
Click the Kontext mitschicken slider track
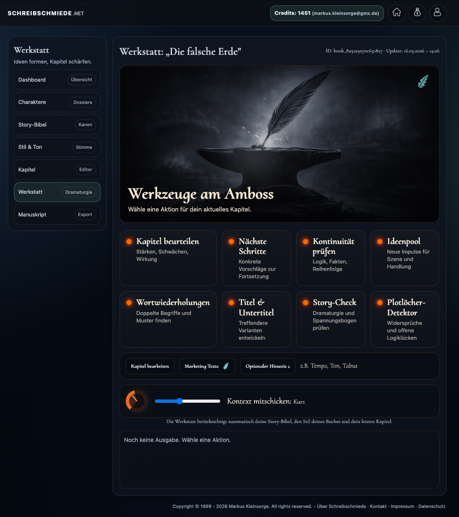coord(188,401)
